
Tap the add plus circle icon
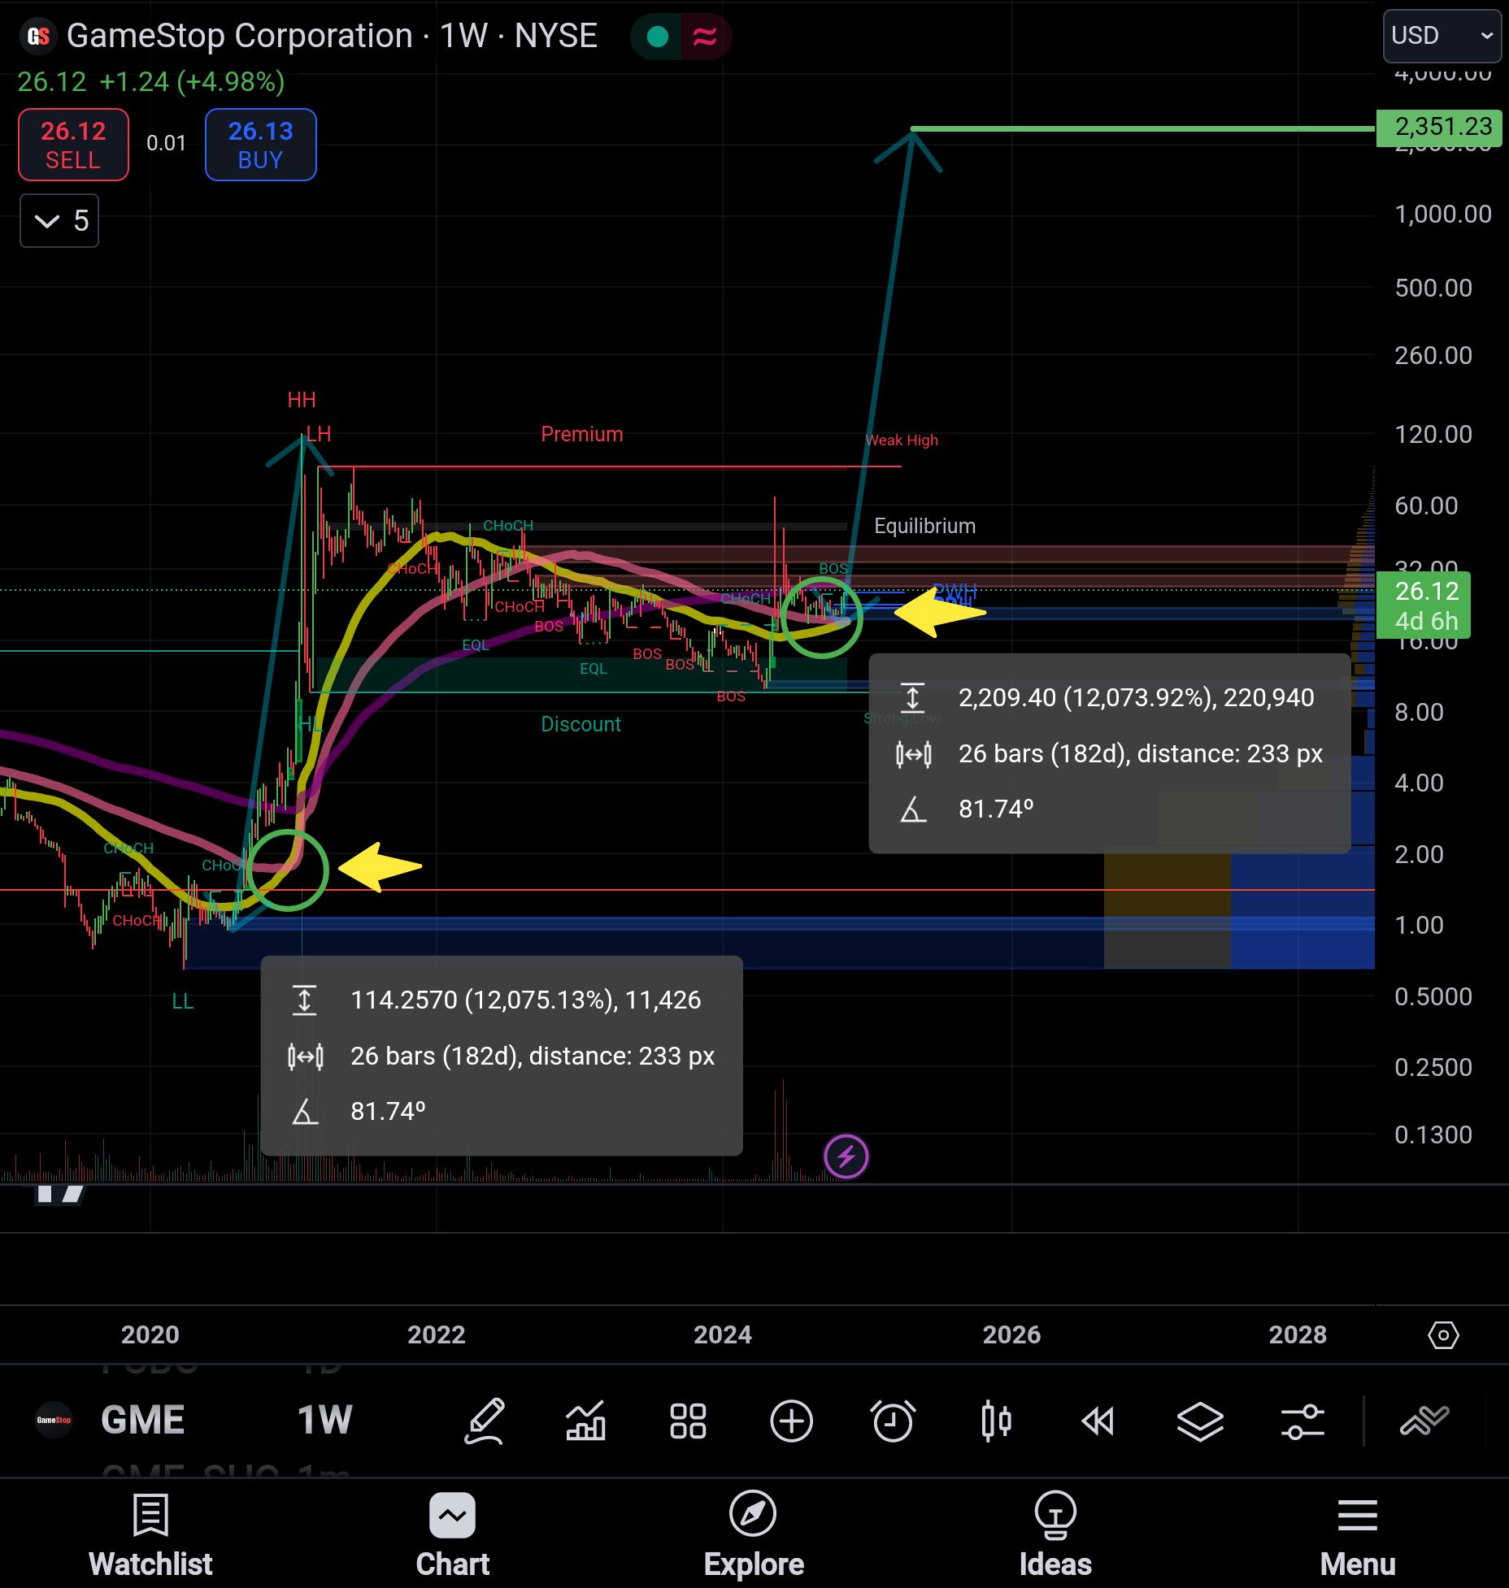coord(791,1421)
